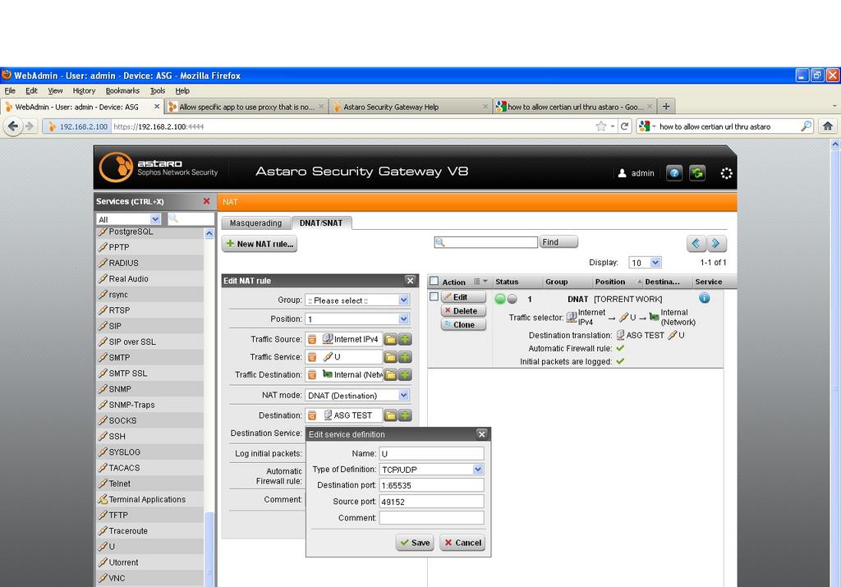Open the location bar bookmark dropdown arrow
The height and width of the screenshot is (587, 841).
(x=613, y=126)
